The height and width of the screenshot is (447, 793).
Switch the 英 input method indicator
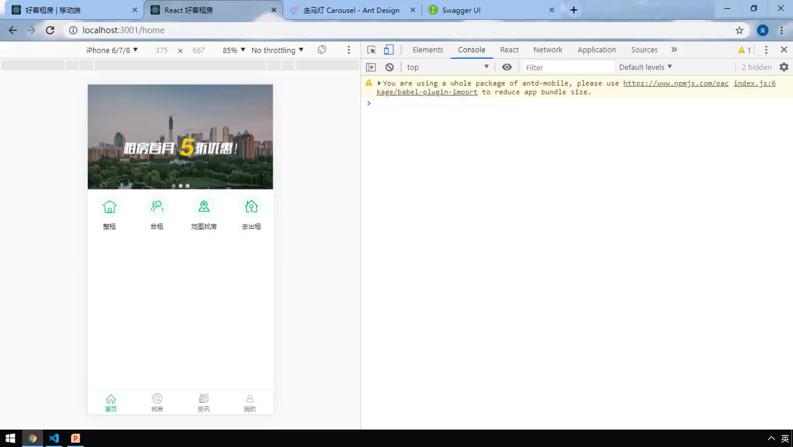785,438
